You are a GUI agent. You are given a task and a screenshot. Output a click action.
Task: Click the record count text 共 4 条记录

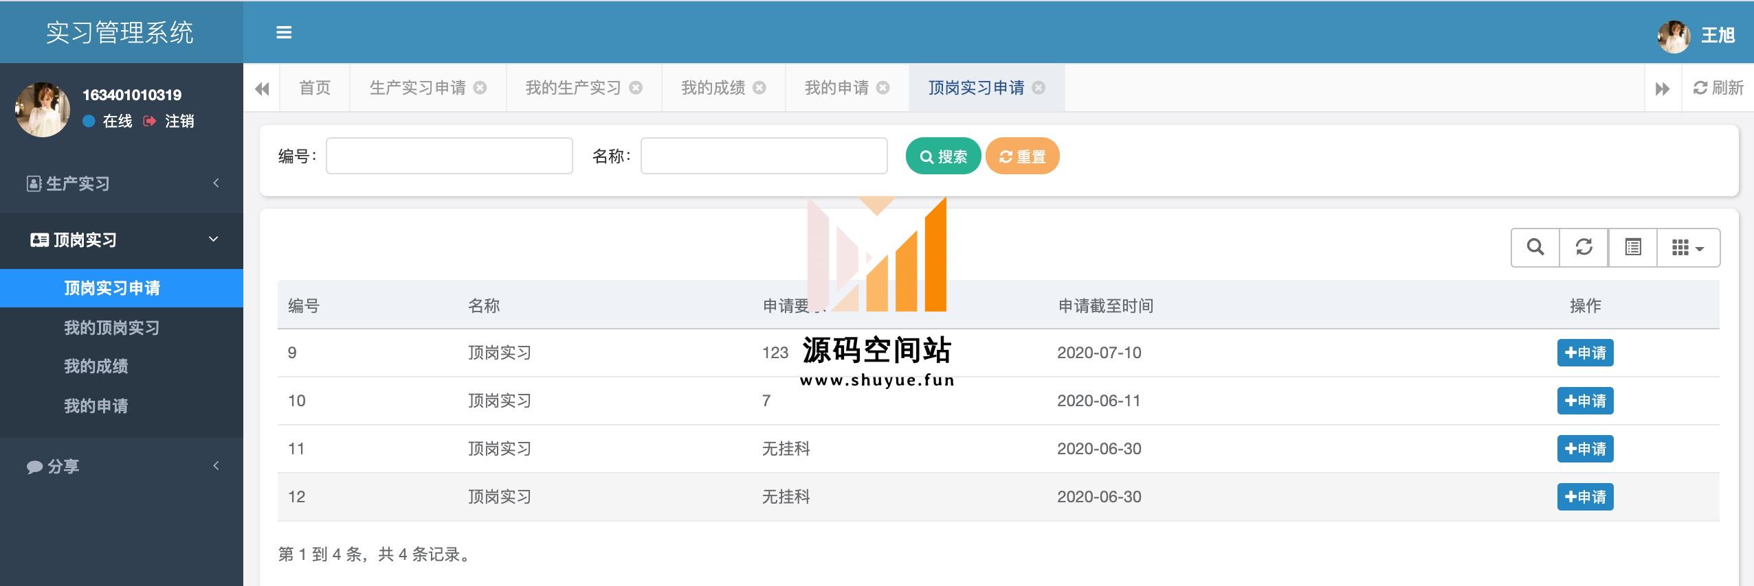[x=419, y=554]
